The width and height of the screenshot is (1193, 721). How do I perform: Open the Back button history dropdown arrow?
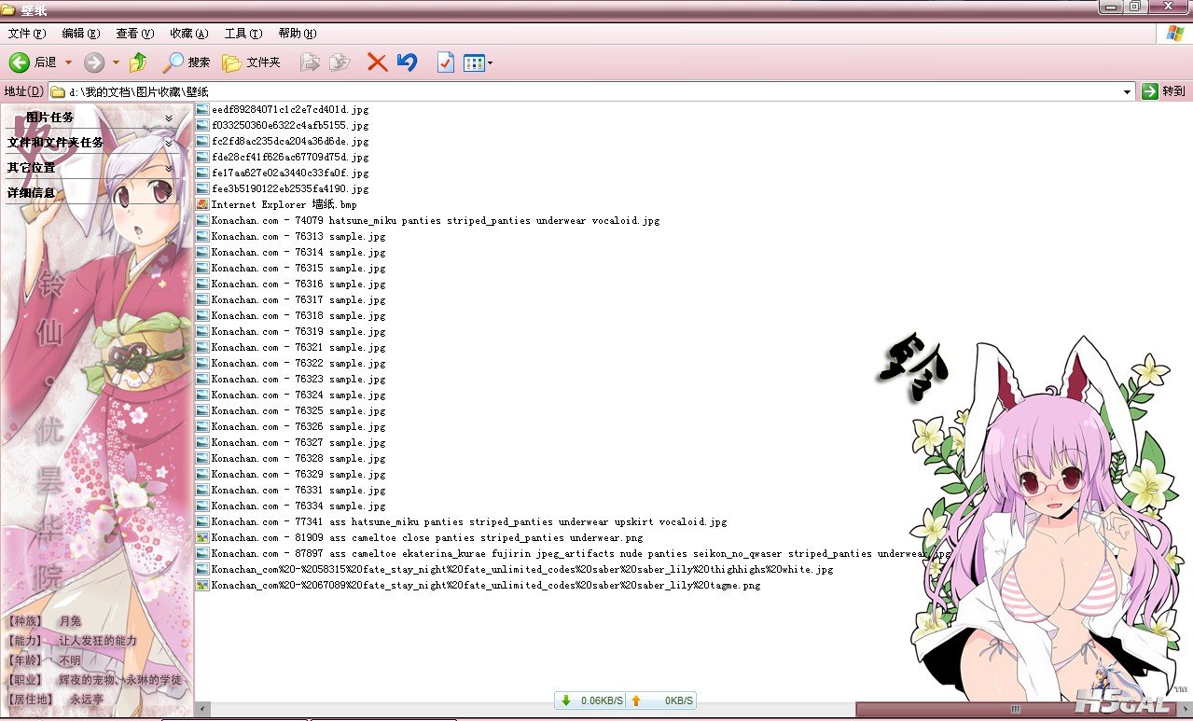pos(68,62)
